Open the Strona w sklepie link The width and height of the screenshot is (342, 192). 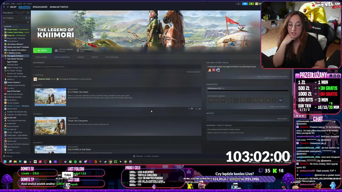click(41, 57)
